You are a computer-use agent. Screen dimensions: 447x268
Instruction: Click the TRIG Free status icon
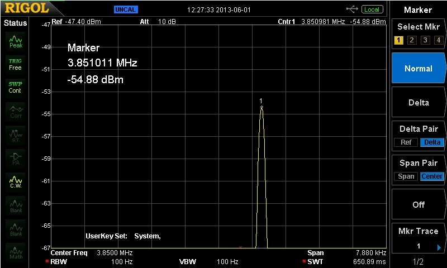pos(16,64)
